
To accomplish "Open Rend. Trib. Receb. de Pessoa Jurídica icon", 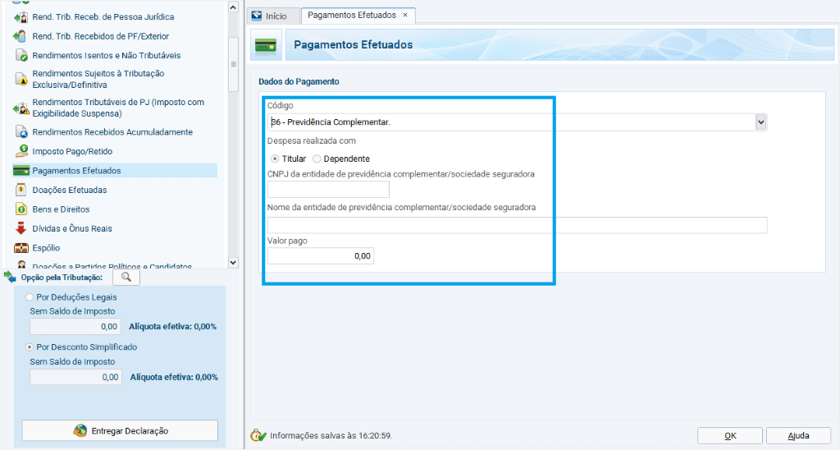I will pyautogui.click(x=21, y=17).
